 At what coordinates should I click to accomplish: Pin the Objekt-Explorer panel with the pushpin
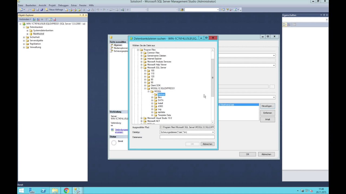(83, 15)
